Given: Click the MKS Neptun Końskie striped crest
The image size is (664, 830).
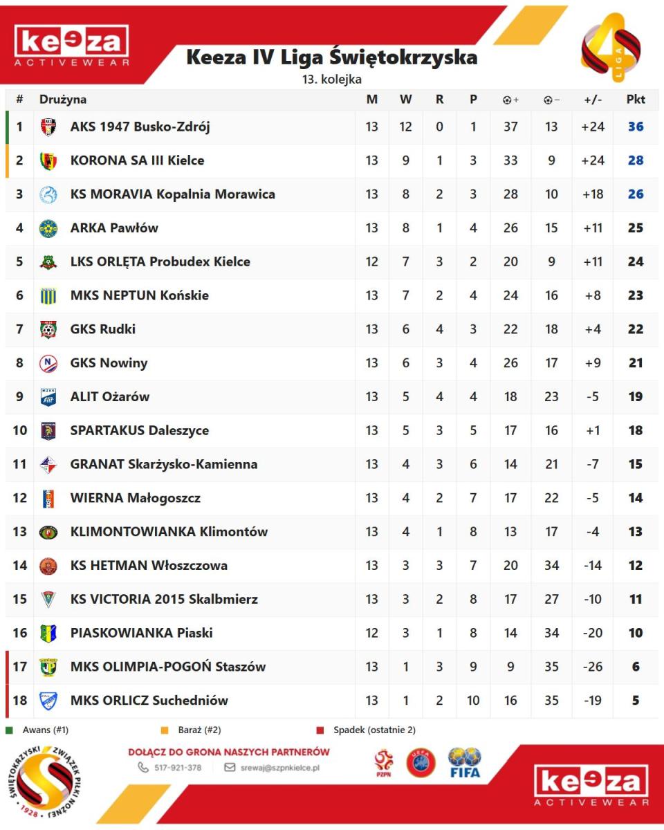Looking at the screenshot, I should (48, 296).
